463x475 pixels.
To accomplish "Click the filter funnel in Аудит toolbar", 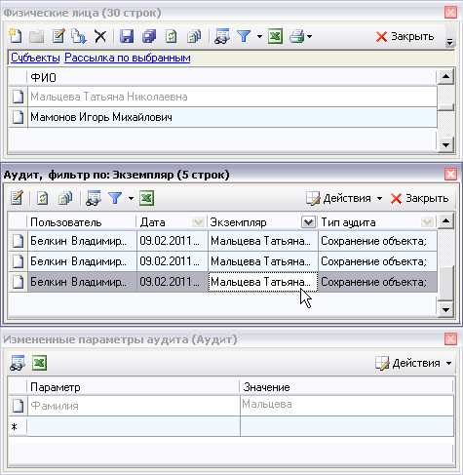I will pos(115,198).
